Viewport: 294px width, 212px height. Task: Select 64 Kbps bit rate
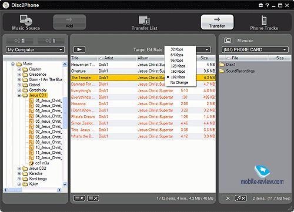point(177,55)
